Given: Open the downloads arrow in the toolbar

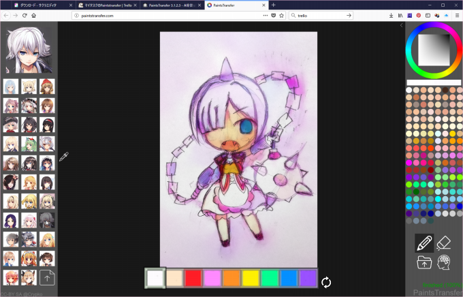Looking at the screenshot, I should 391,16.
